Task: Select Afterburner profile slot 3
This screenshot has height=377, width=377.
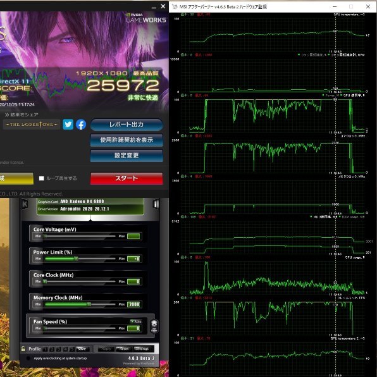Action: pos(58,349)
